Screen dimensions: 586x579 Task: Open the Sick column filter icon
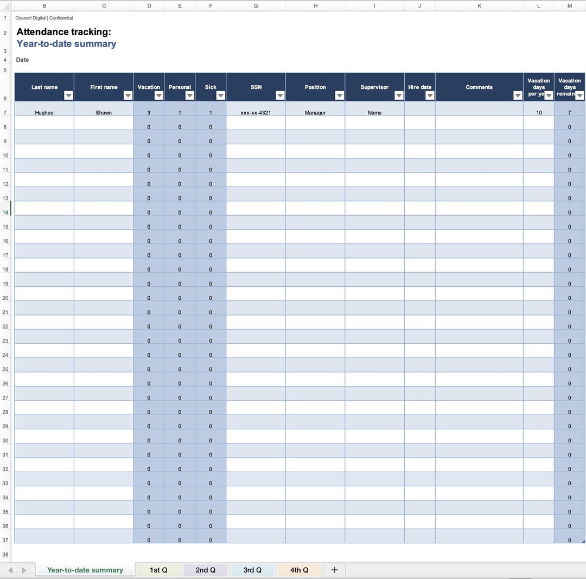pos(221,95)
